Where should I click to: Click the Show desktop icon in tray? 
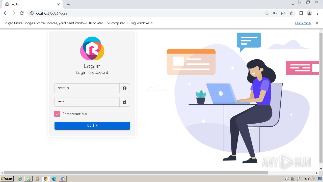[x=320, y=179]
